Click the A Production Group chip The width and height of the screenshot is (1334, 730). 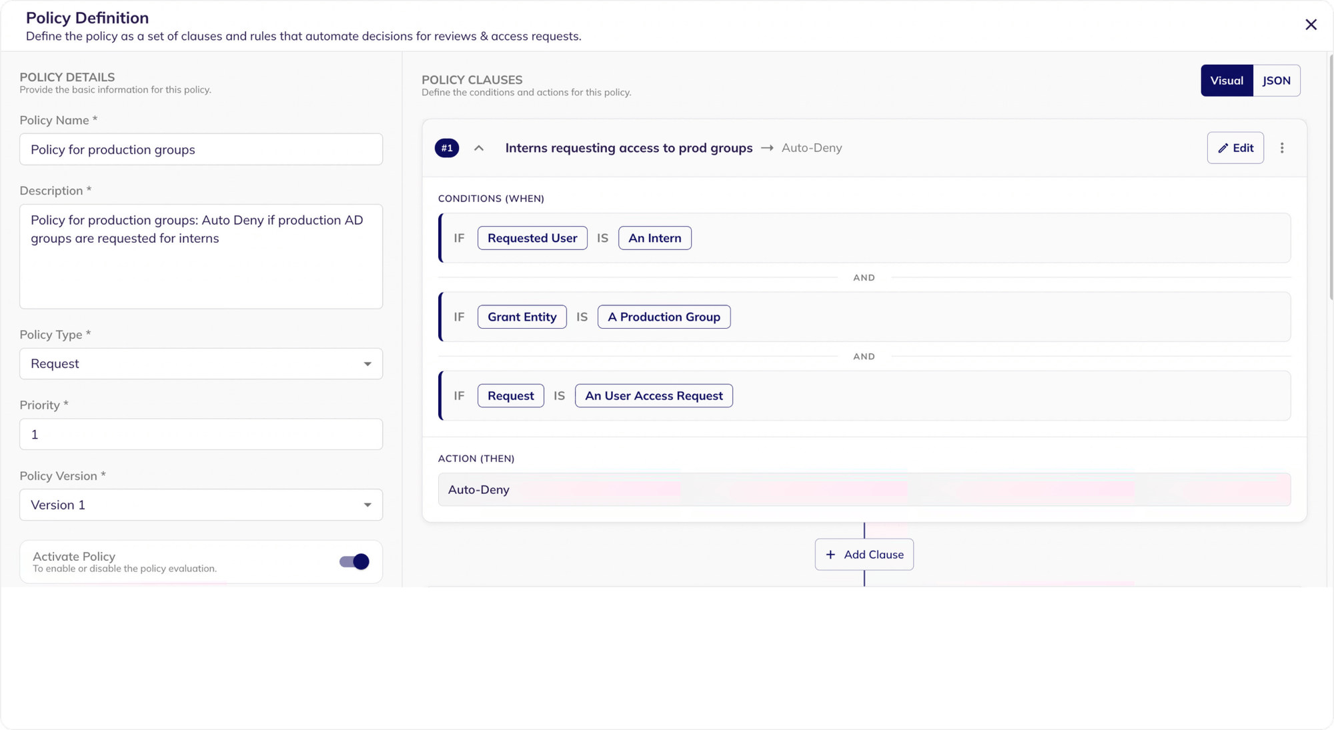[663, 317]
